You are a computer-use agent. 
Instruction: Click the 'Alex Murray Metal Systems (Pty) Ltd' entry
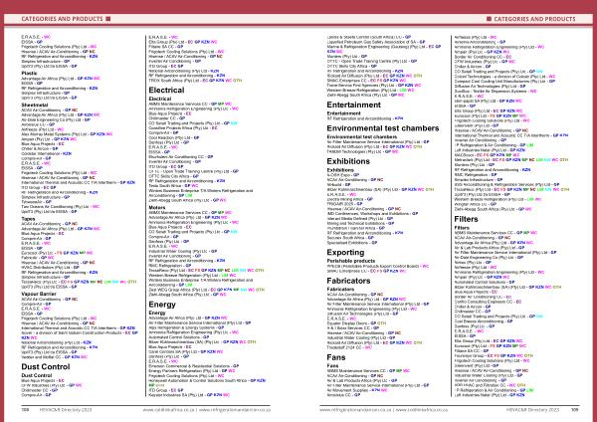point(67,134)
